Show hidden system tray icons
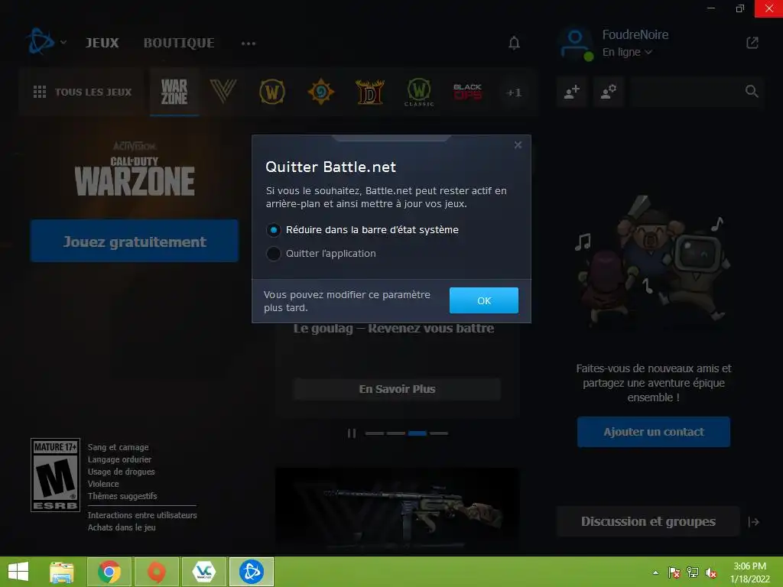783x587 pixels. [655, 572]
